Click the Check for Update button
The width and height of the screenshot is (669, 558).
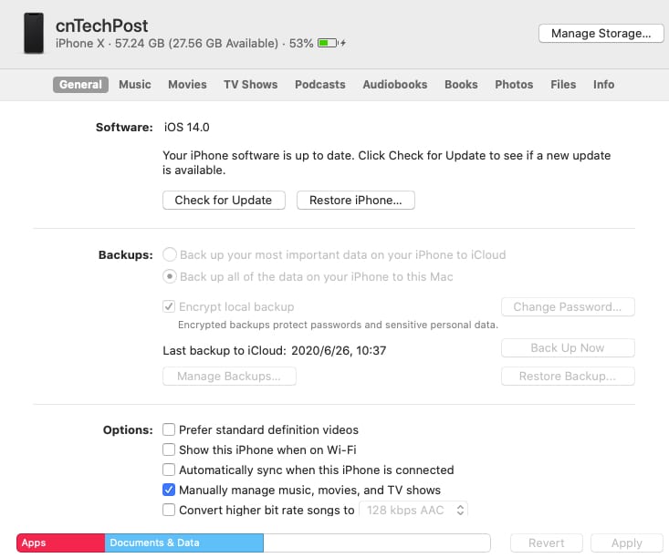(x=224, y=200)
